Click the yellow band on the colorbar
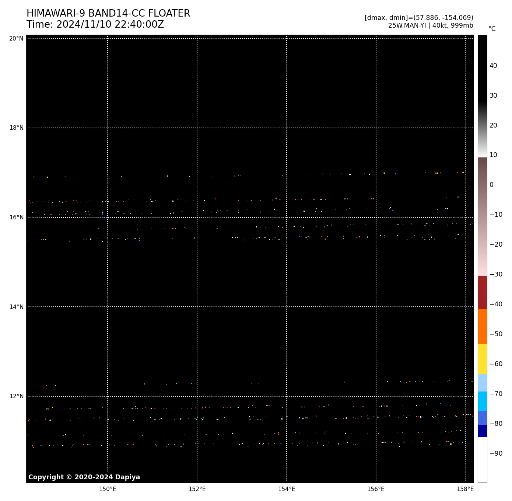 (x=482, y=359)
